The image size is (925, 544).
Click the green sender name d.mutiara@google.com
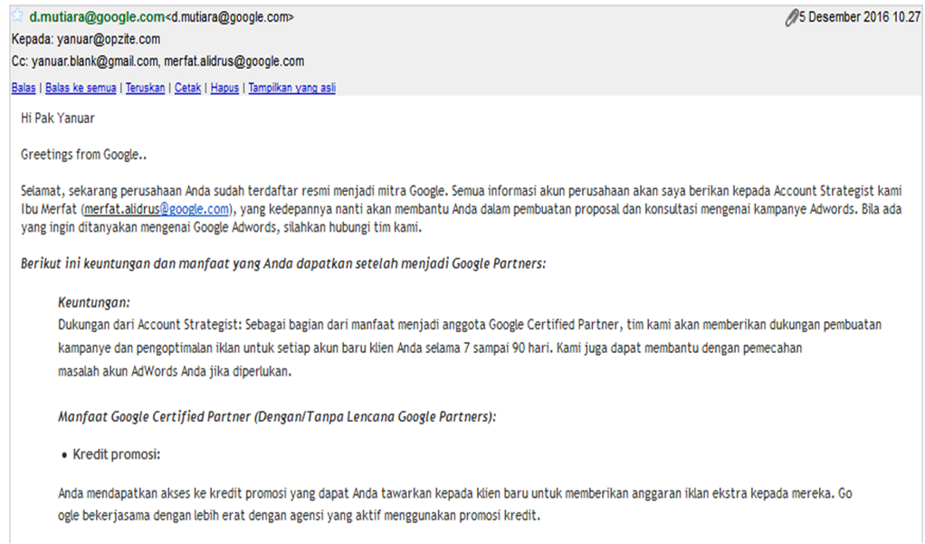[97, 17]
